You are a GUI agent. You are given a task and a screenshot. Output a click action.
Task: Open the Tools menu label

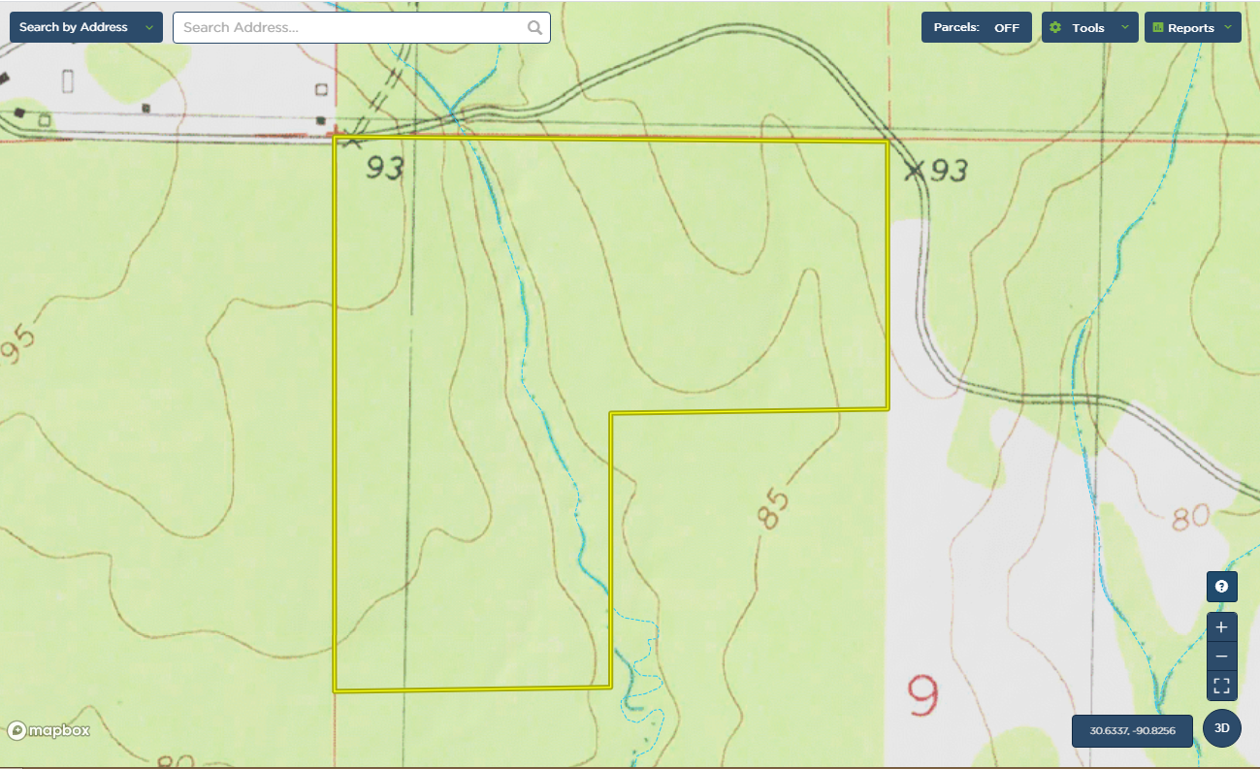pos(1088,28)
